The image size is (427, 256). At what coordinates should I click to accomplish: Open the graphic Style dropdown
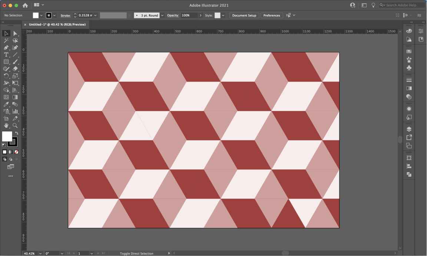[223, 16]
